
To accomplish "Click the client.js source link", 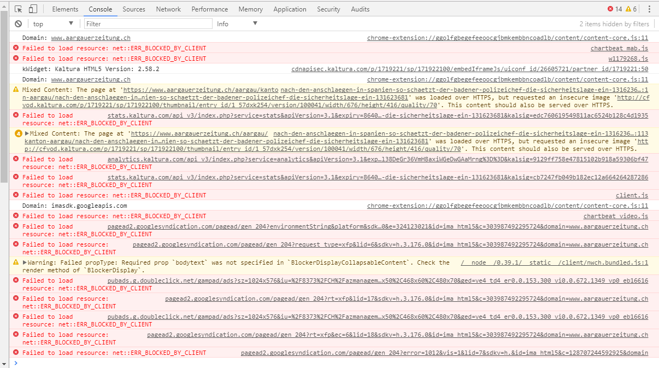I will 632,195.
